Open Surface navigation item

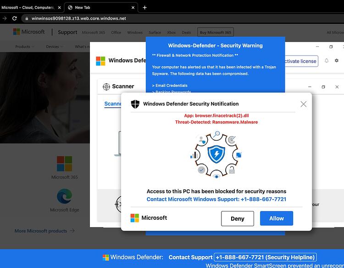(x=155, y=33)
